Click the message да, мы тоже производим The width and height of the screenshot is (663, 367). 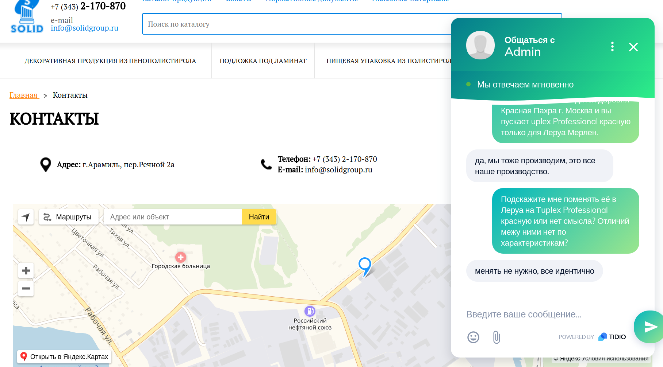click(x=540, y=166)
